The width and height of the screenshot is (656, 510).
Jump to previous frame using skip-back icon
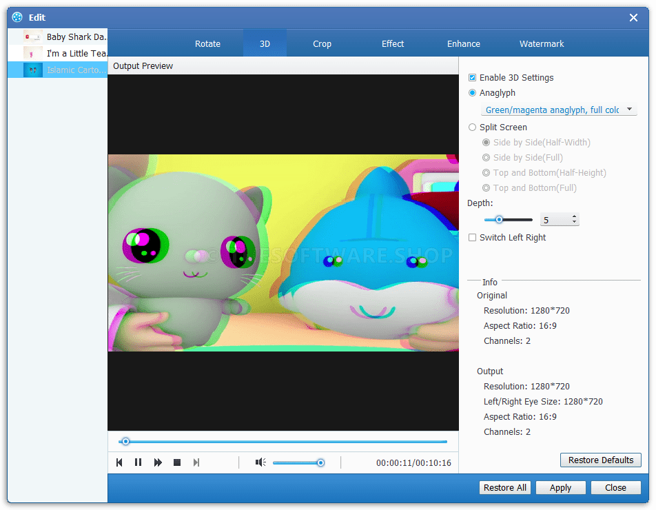(119, 462)
